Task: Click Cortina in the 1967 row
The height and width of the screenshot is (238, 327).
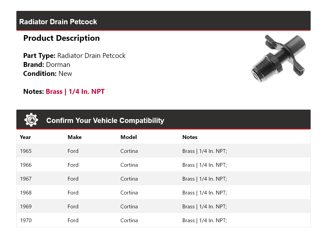Action: pyautogui.click(x=129, y=179)
